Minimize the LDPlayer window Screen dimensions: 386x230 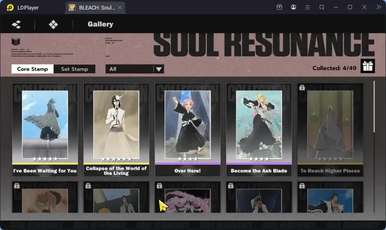(335, 7)
